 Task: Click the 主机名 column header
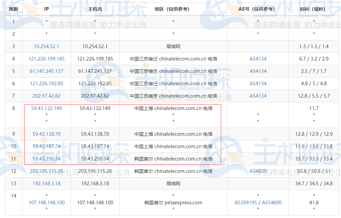coord(94,9)
